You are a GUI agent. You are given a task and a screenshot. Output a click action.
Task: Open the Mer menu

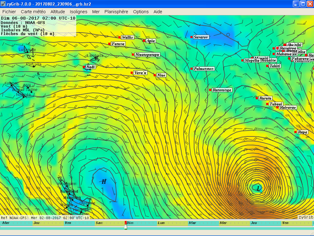[96, 12]
